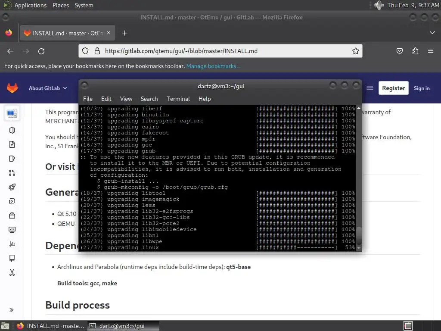The image size is (441, 331).
Task: Click the terminal scrollbar thumb
Action: pyautogui.click(x=359, y=236)
